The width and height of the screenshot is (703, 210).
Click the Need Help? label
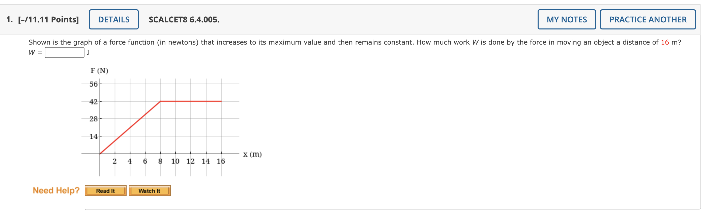56,191
